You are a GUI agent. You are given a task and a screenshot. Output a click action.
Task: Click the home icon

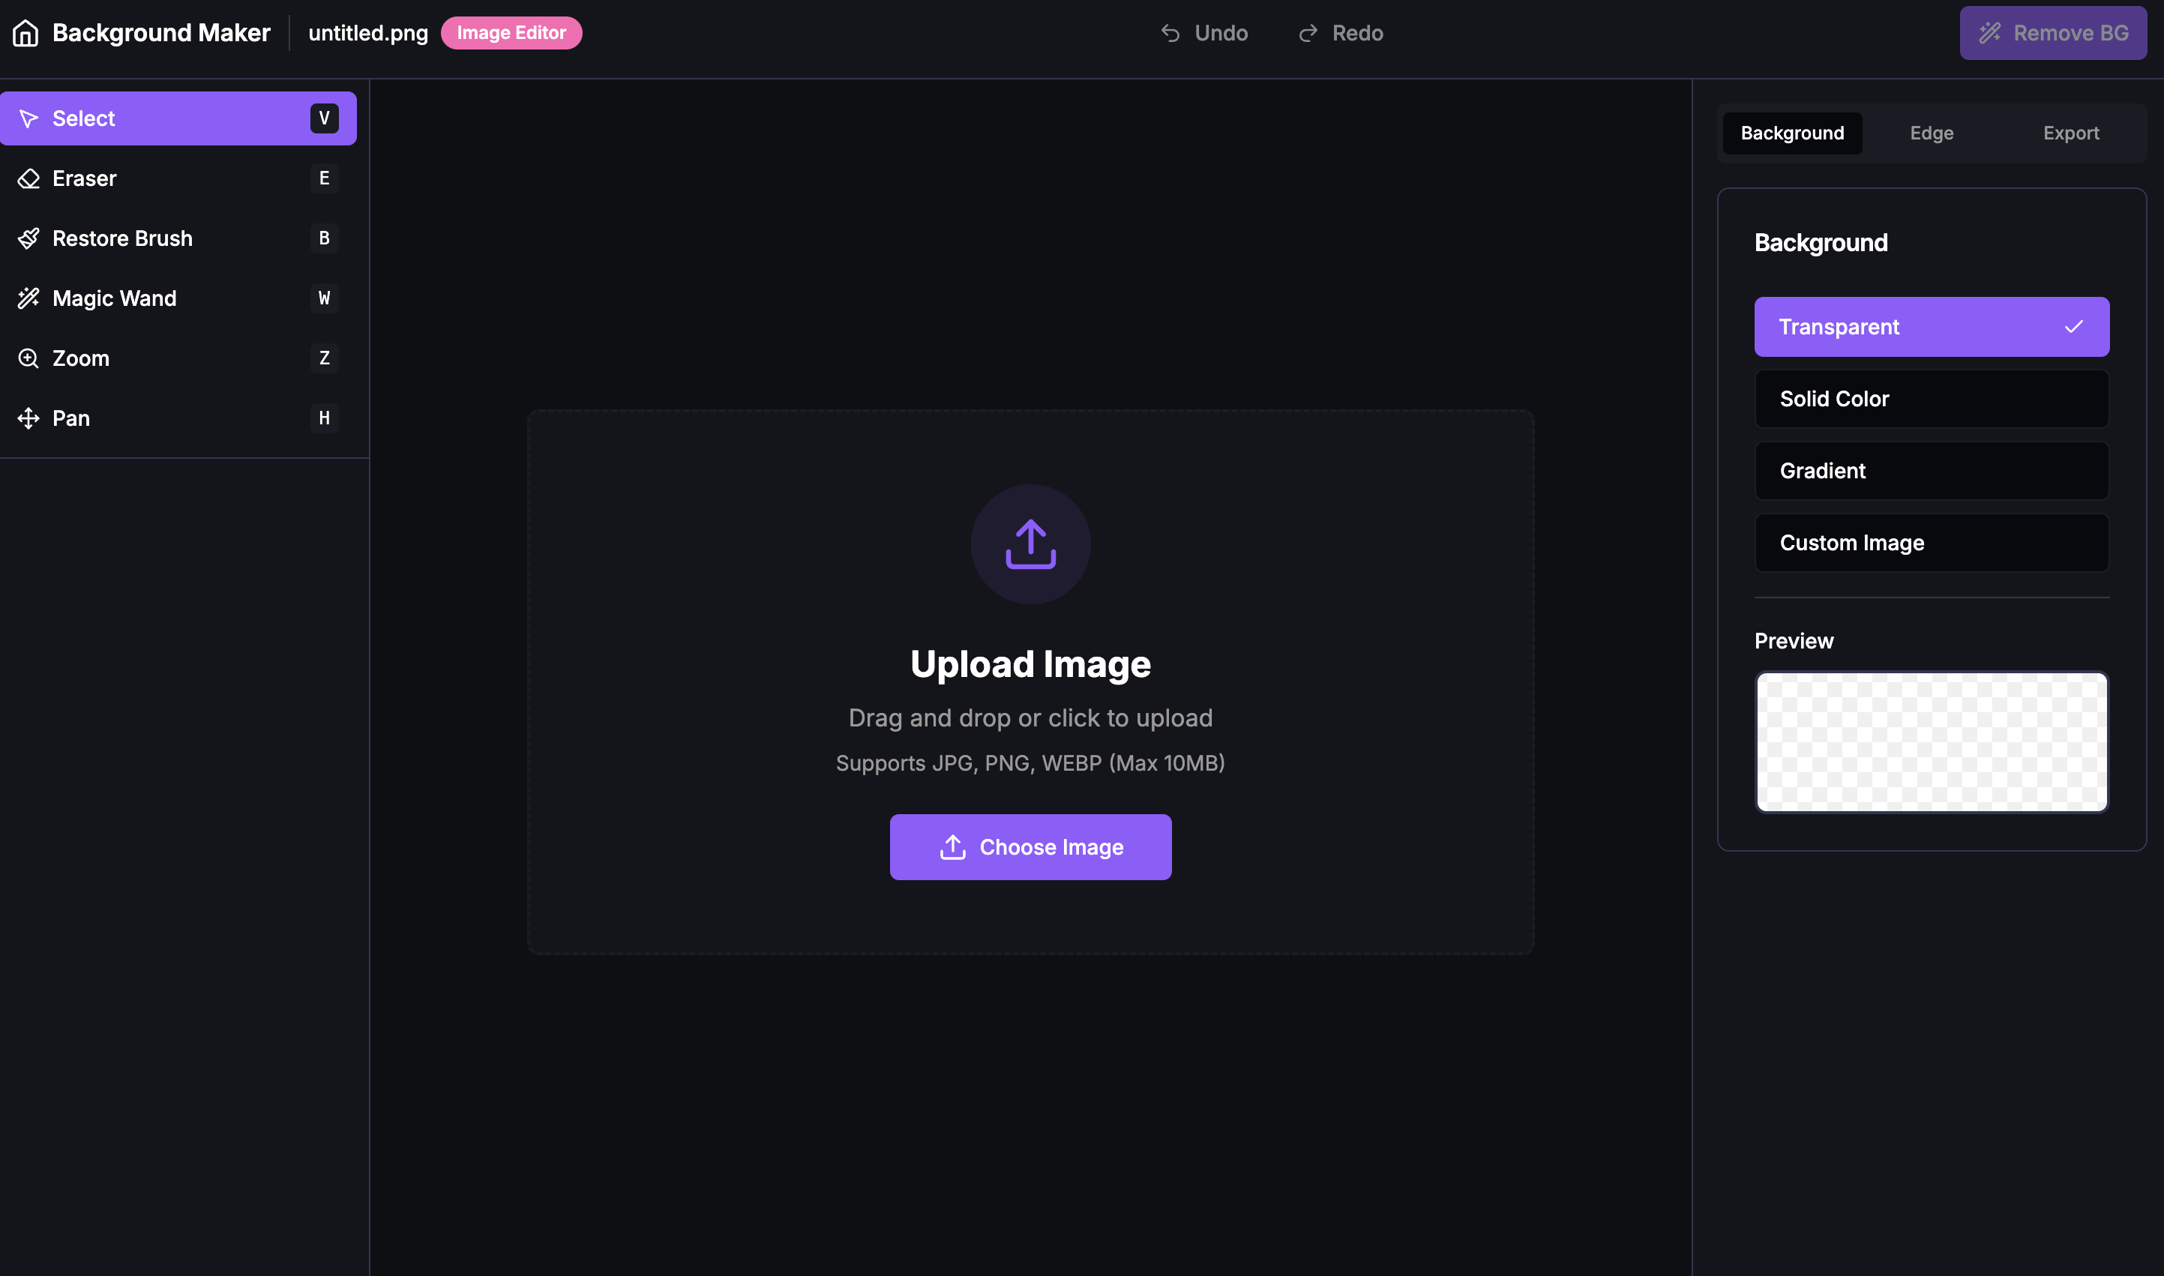(x=27, y=33)
